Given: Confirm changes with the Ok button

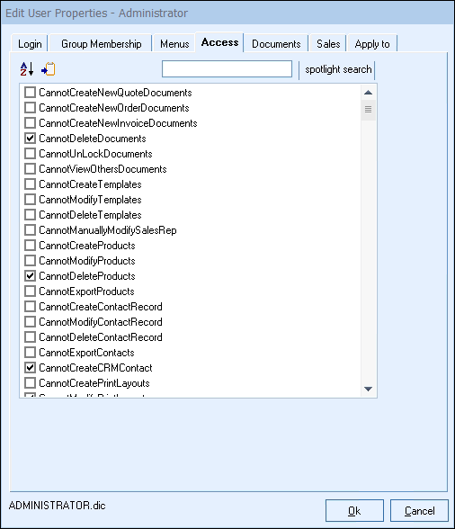Looking at the screenshot, I should [x=354, y=511].
